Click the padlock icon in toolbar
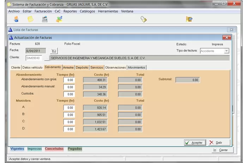 pyautogui.click(x=144, y=19)
